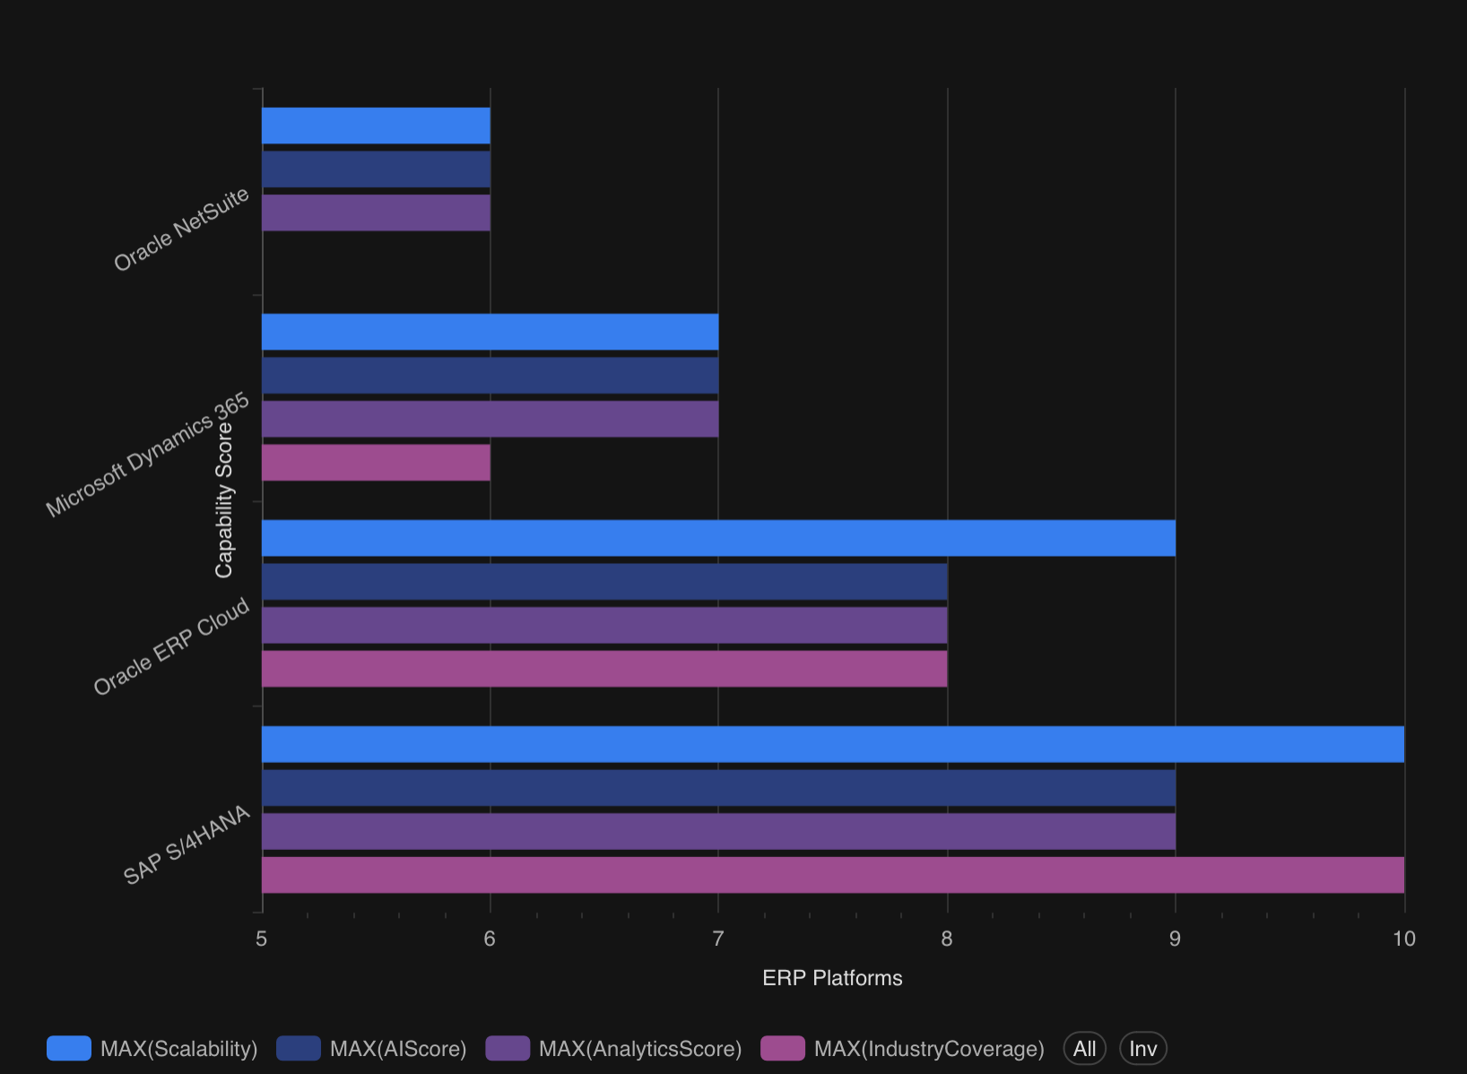1467x1074 pixels.
Task: Click the Oracle NetSuite axis label
Action: coord(182,230)
